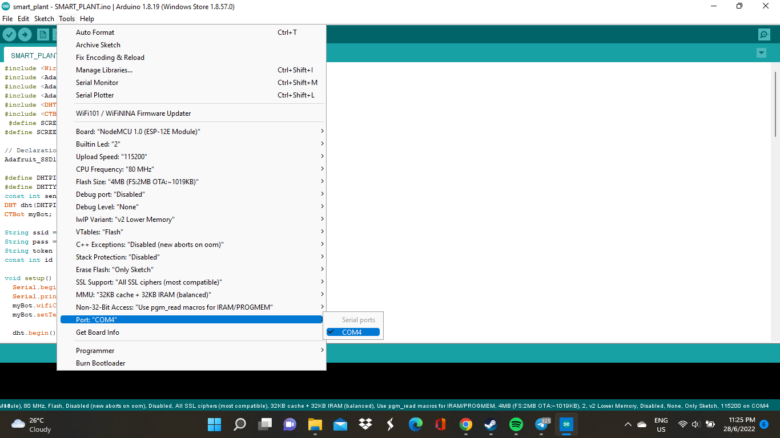Switch to the SMART_PLANT sketch tab
780x438 pixels.
[30, 55]
